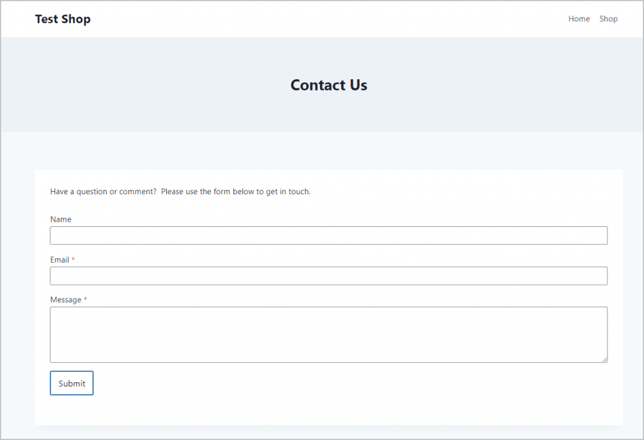This screenshot has width=644, height=440.
Task: Click the dark header navigation bar
Action: tap(314, 19)
